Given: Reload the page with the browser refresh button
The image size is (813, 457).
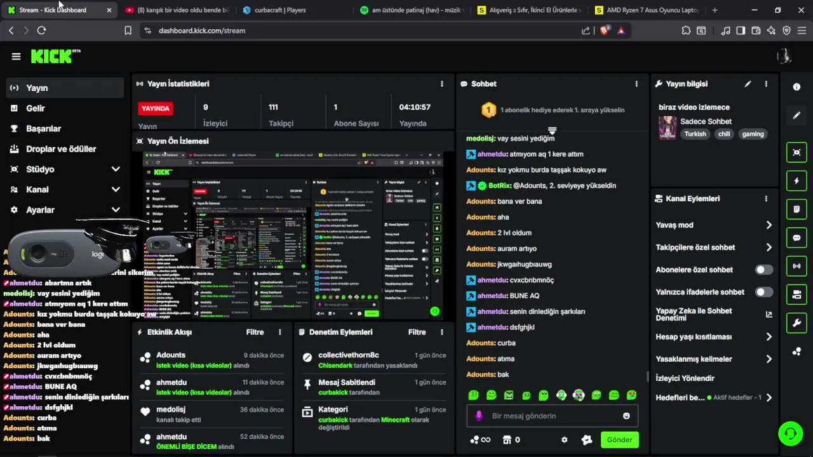Looking at the screenshot, I should click(41, 30).
